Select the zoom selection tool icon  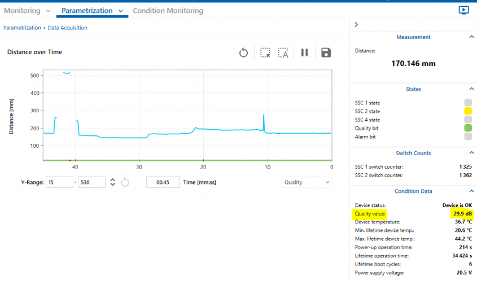tap(265, 52)
